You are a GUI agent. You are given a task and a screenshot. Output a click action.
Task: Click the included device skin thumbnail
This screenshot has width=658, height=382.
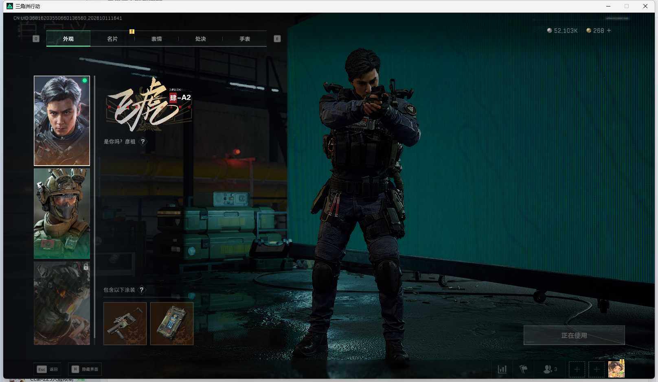tap(172, 323)
